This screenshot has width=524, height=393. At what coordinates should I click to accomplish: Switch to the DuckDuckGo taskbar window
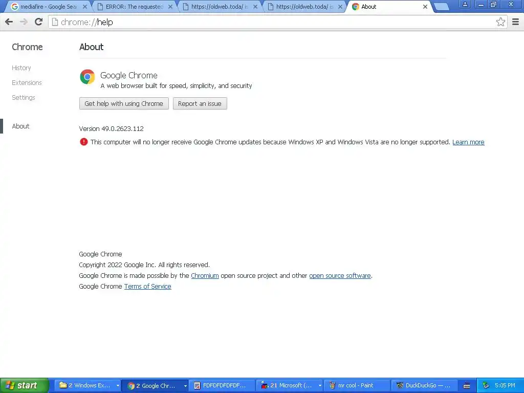click(424, 385)
